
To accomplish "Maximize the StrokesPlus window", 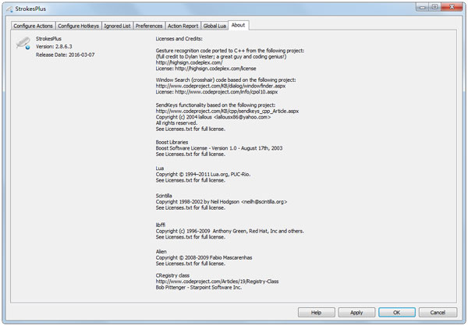I will pos(435,7).
